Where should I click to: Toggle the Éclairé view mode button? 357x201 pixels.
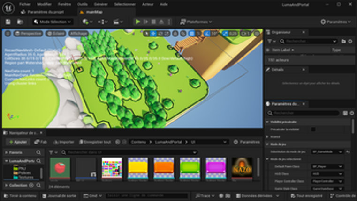tap(56, 34)
